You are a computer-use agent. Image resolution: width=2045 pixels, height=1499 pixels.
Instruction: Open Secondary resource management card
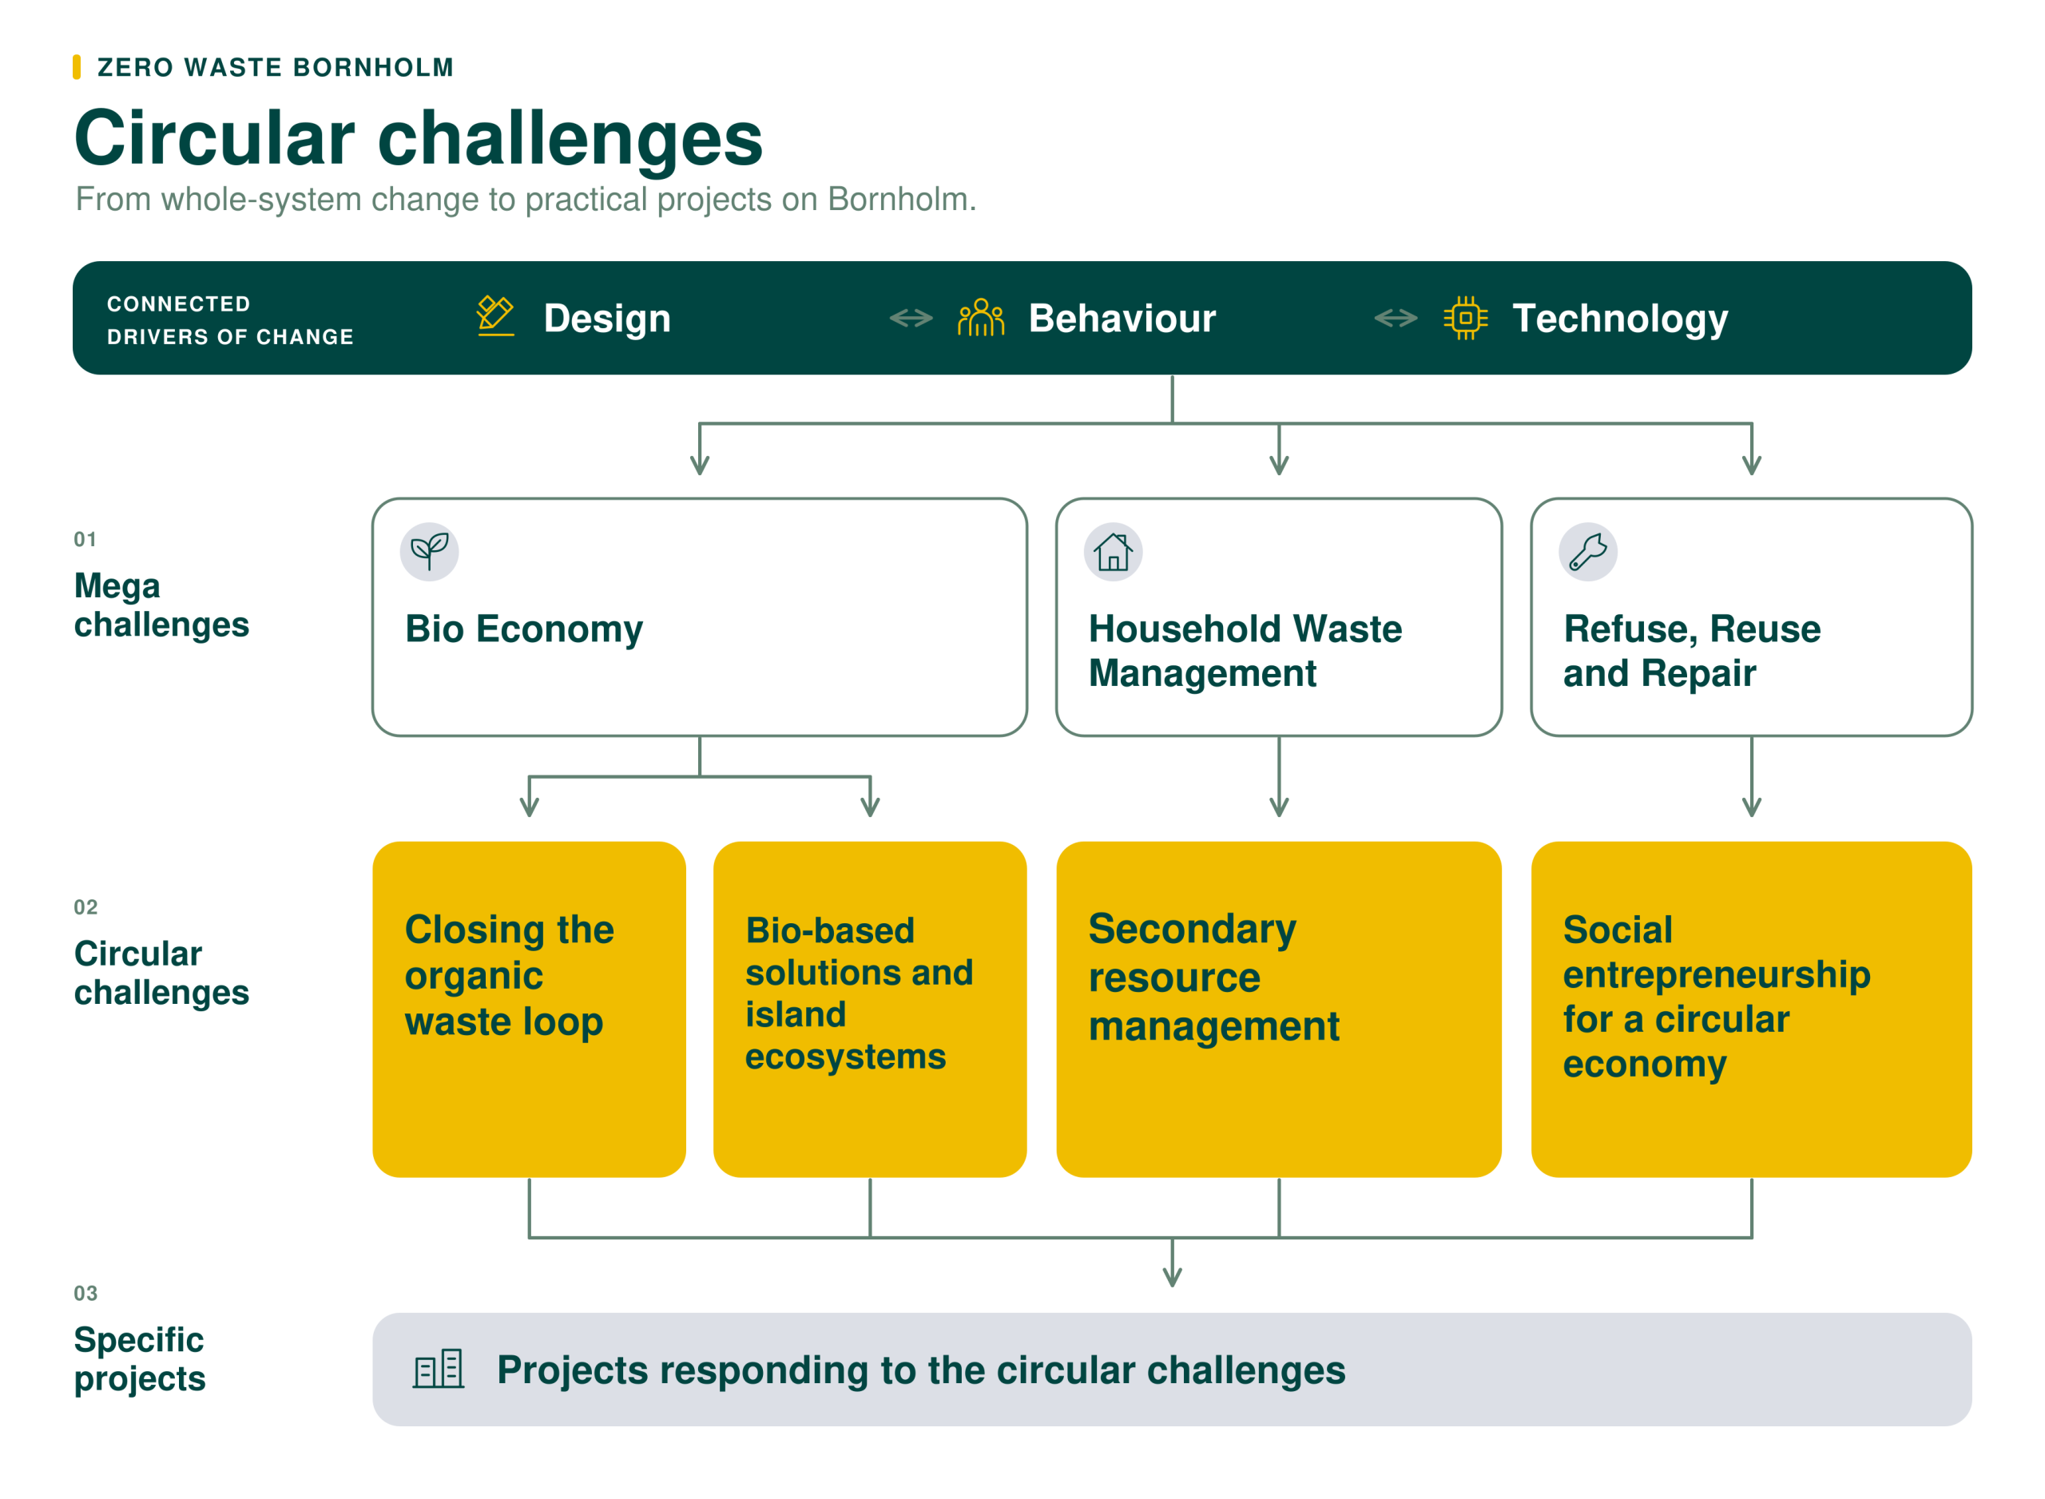[1278, 1009]
